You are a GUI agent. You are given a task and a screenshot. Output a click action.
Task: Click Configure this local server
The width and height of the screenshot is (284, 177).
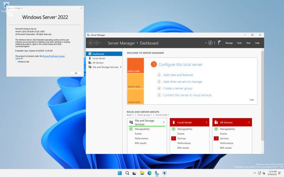click(180, 64)
